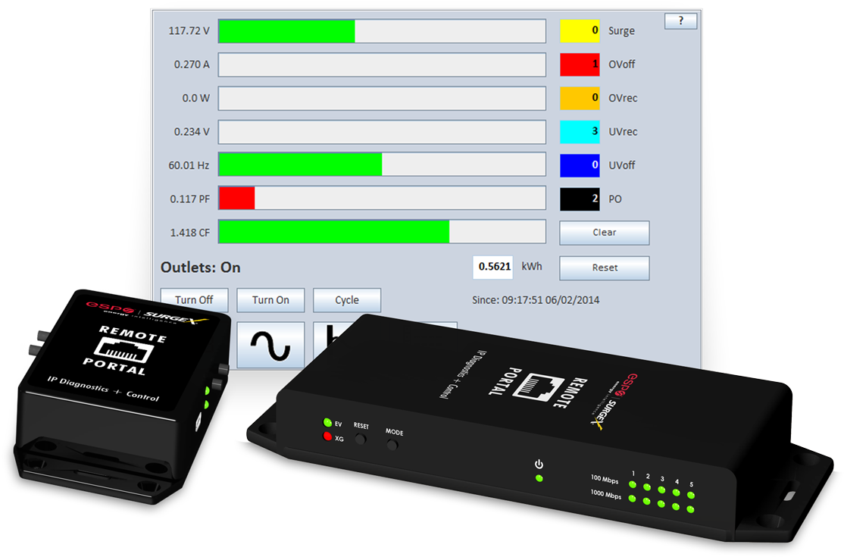Select the sine waveform display icon
844x557 pixels.
pyautogui.click(x=270, y=343)
